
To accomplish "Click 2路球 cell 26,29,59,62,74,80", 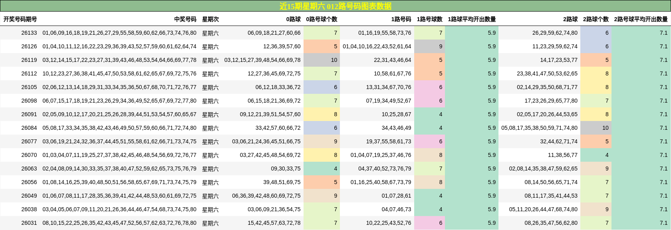I will point(555,33).
